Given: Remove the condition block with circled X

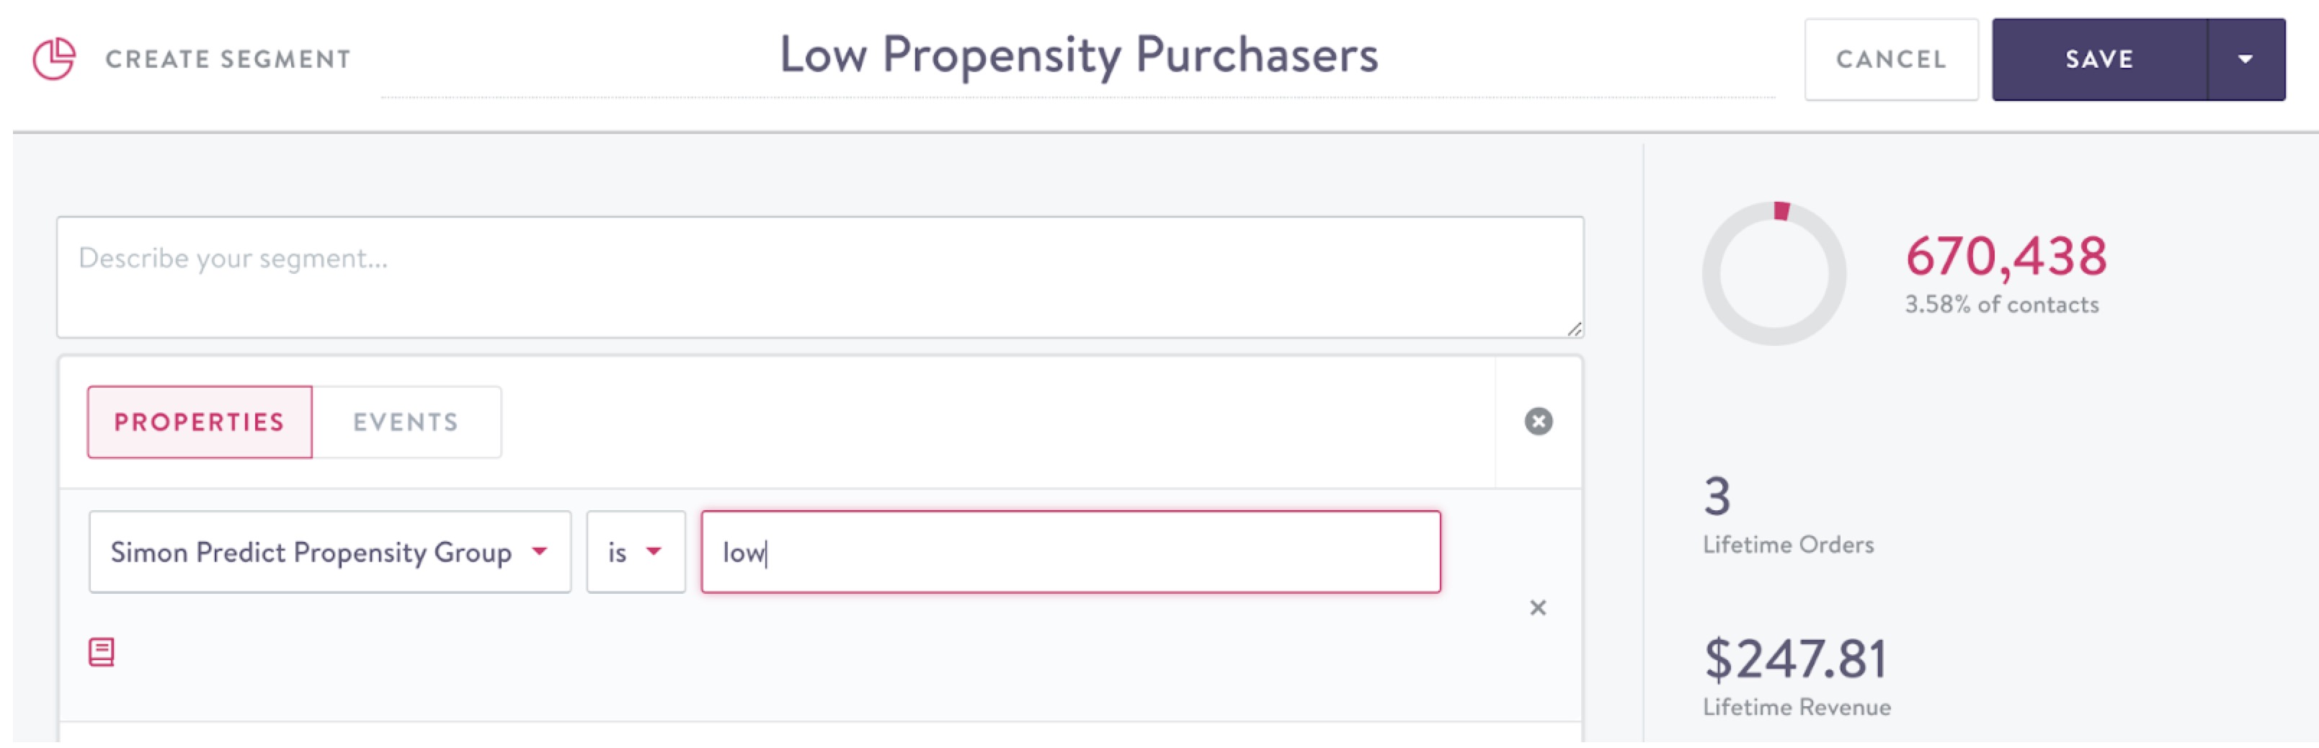Looking at the screenshot, I should pos(1538,422).
